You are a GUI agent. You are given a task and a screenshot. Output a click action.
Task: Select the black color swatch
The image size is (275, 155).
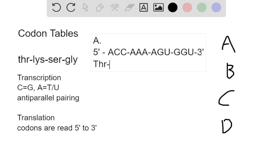tap(173, 8)
